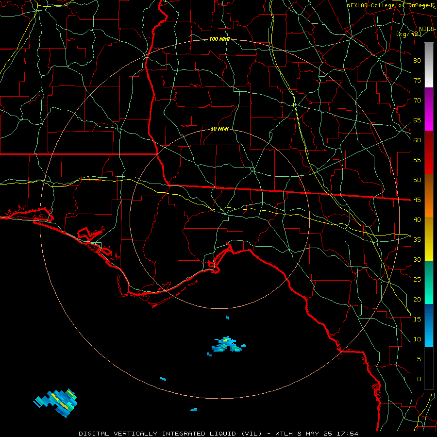Click the large offshore VIL echo outside the 100 NMI ring
437x437 pixels.
pos(56,403)
